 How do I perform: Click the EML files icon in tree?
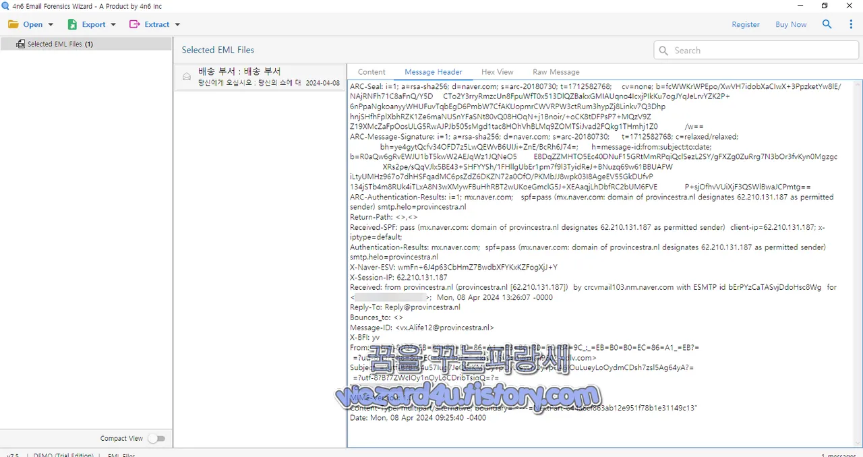[x=20, y=44]
